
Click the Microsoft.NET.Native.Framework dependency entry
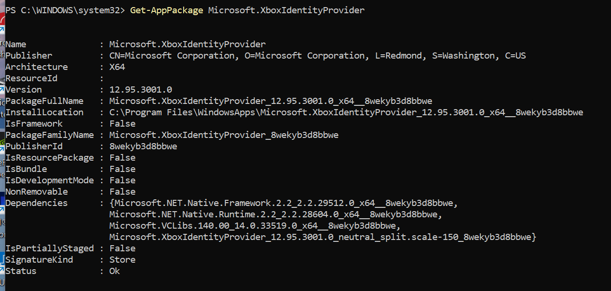click(286, 203)
